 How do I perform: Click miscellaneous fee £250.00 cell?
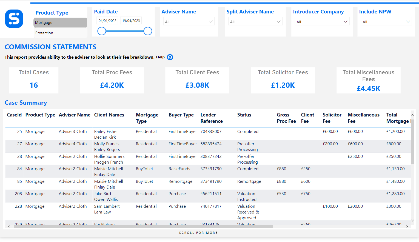coord(355,156)
